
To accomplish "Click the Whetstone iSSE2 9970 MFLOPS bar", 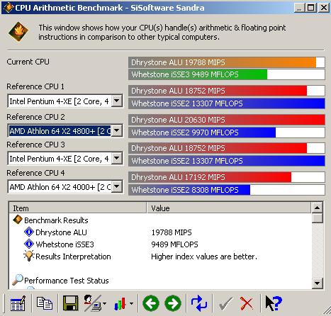I will (x=227, y=132).
